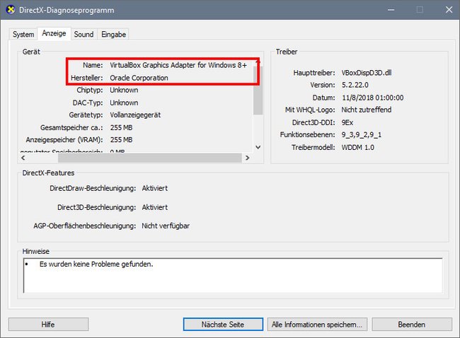Screen dimensions: 460x338
Task: Click the Gerät list scroll-right arrow
Action: (x=247, y=158)
